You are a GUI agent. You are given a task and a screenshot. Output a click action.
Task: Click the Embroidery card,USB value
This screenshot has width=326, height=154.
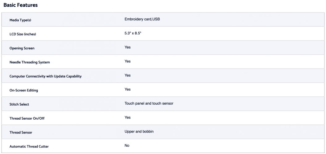pyautogui.click(x=142, y=19)
